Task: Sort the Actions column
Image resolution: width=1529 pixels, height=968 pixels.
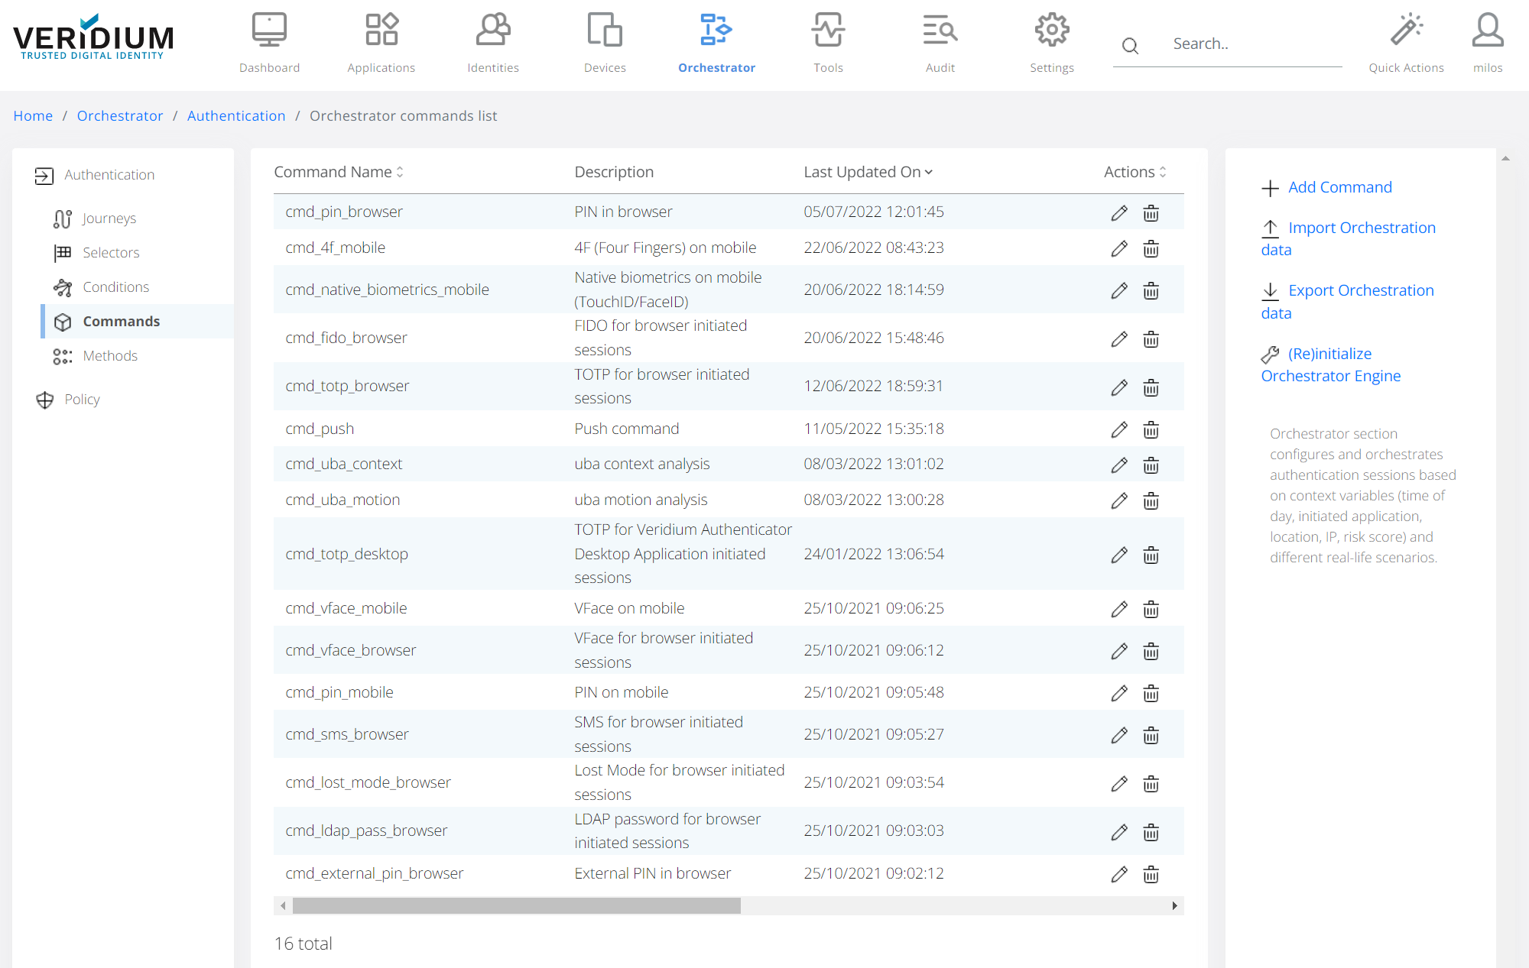Action: coord(1135,172)
